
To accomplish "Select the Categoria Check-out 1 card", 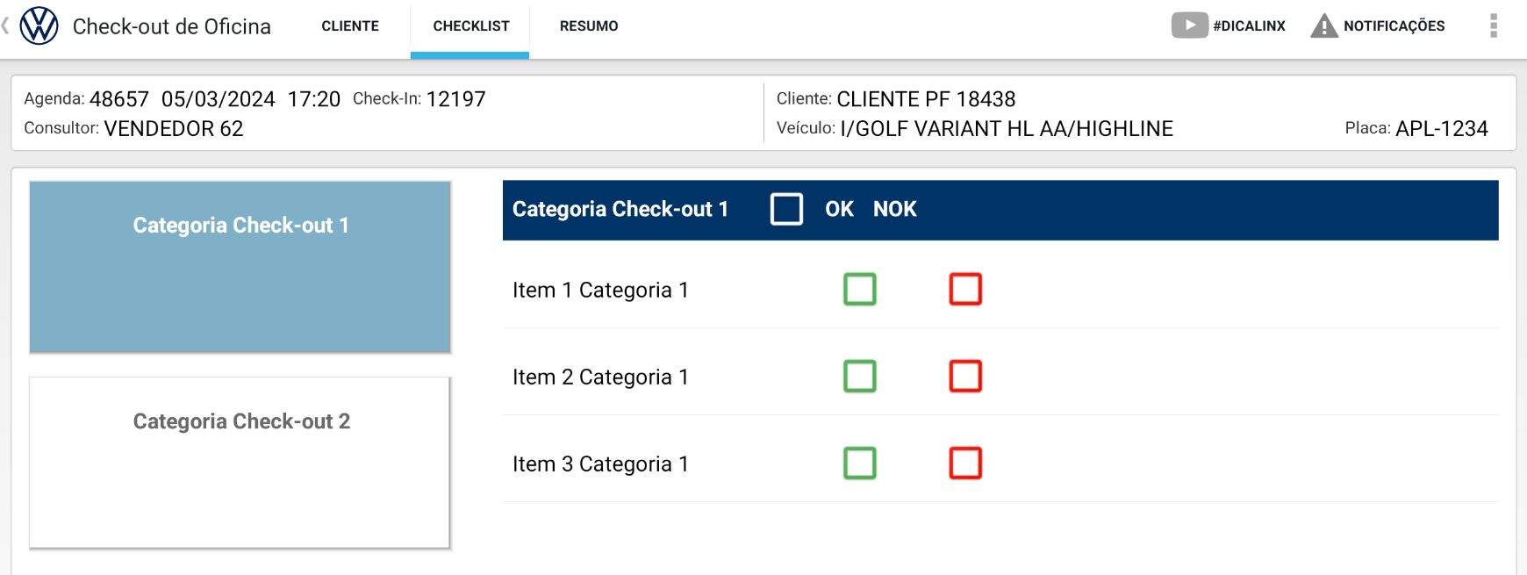I will (x=240, y=267).
